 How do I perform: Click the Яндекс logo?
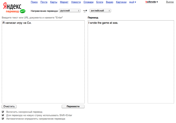12,6
